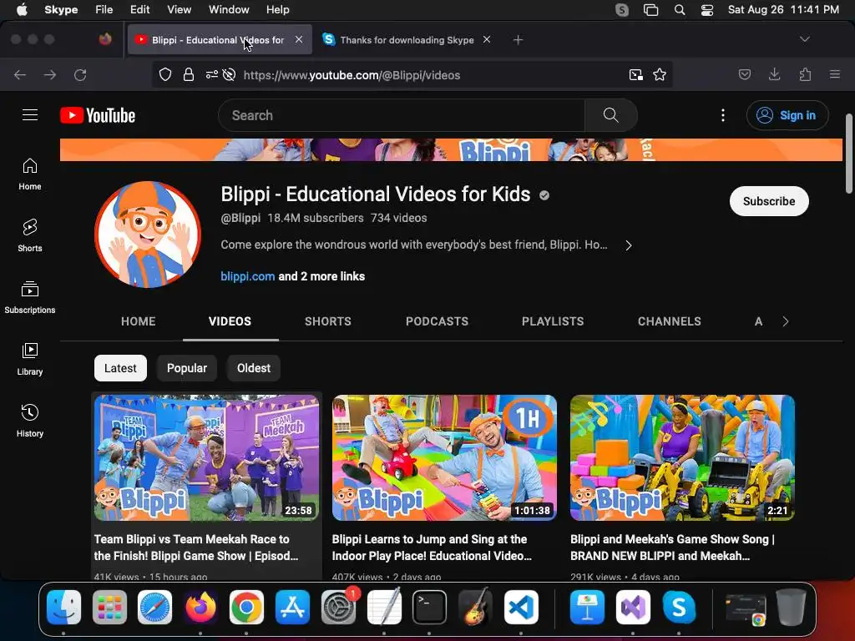Open Spotlight search in menu bar
This screenshot has width=855, height=641.
click(680, 9)
